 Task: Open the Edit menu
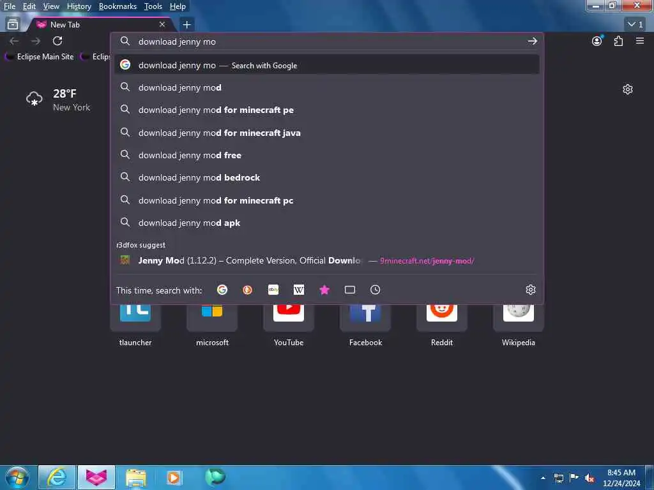pos(29,6)
